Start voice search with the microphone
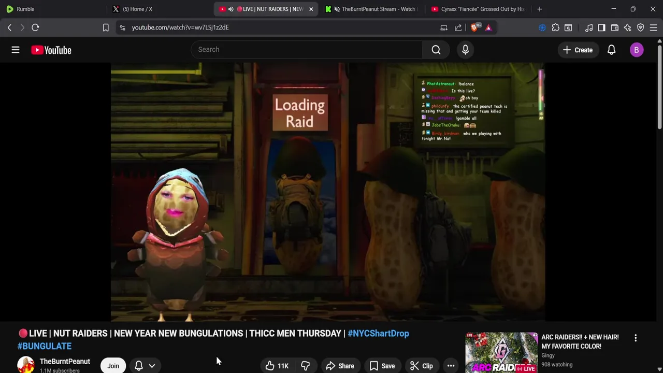The height and width of the screenshot is (373, 663). coord(465,50)
